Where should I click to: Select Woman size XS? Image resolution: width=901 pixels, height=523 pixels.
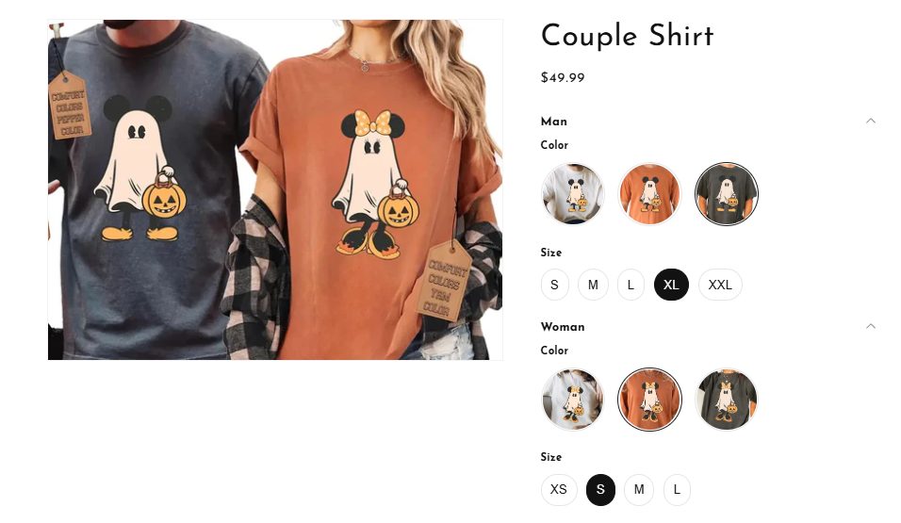tap(559, 490)
